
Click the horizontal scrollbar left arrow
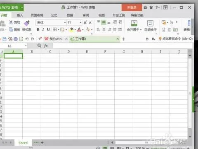[112, 142]
